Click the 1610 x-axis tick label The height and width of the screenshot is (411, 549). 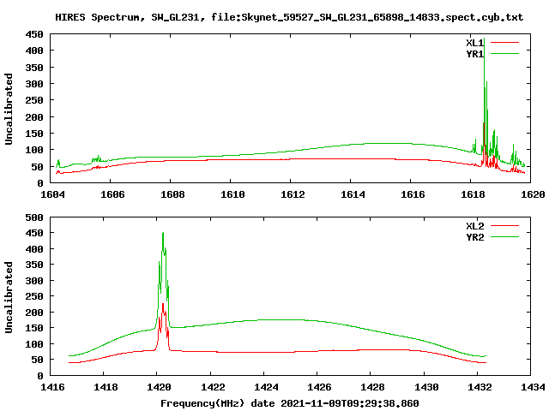click(x=232, y=194)
